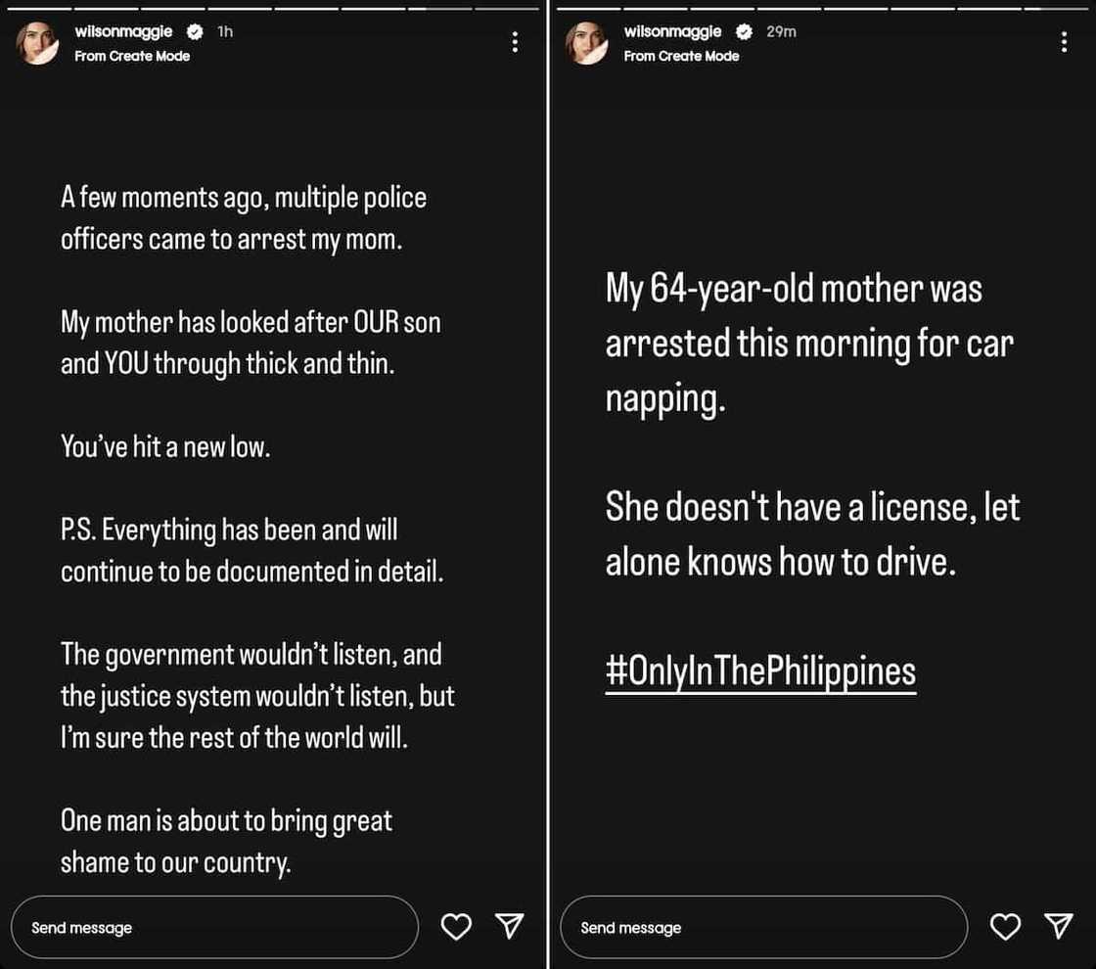Tap verified badge on left story
Screen dimensions: 1096x969
194,32
